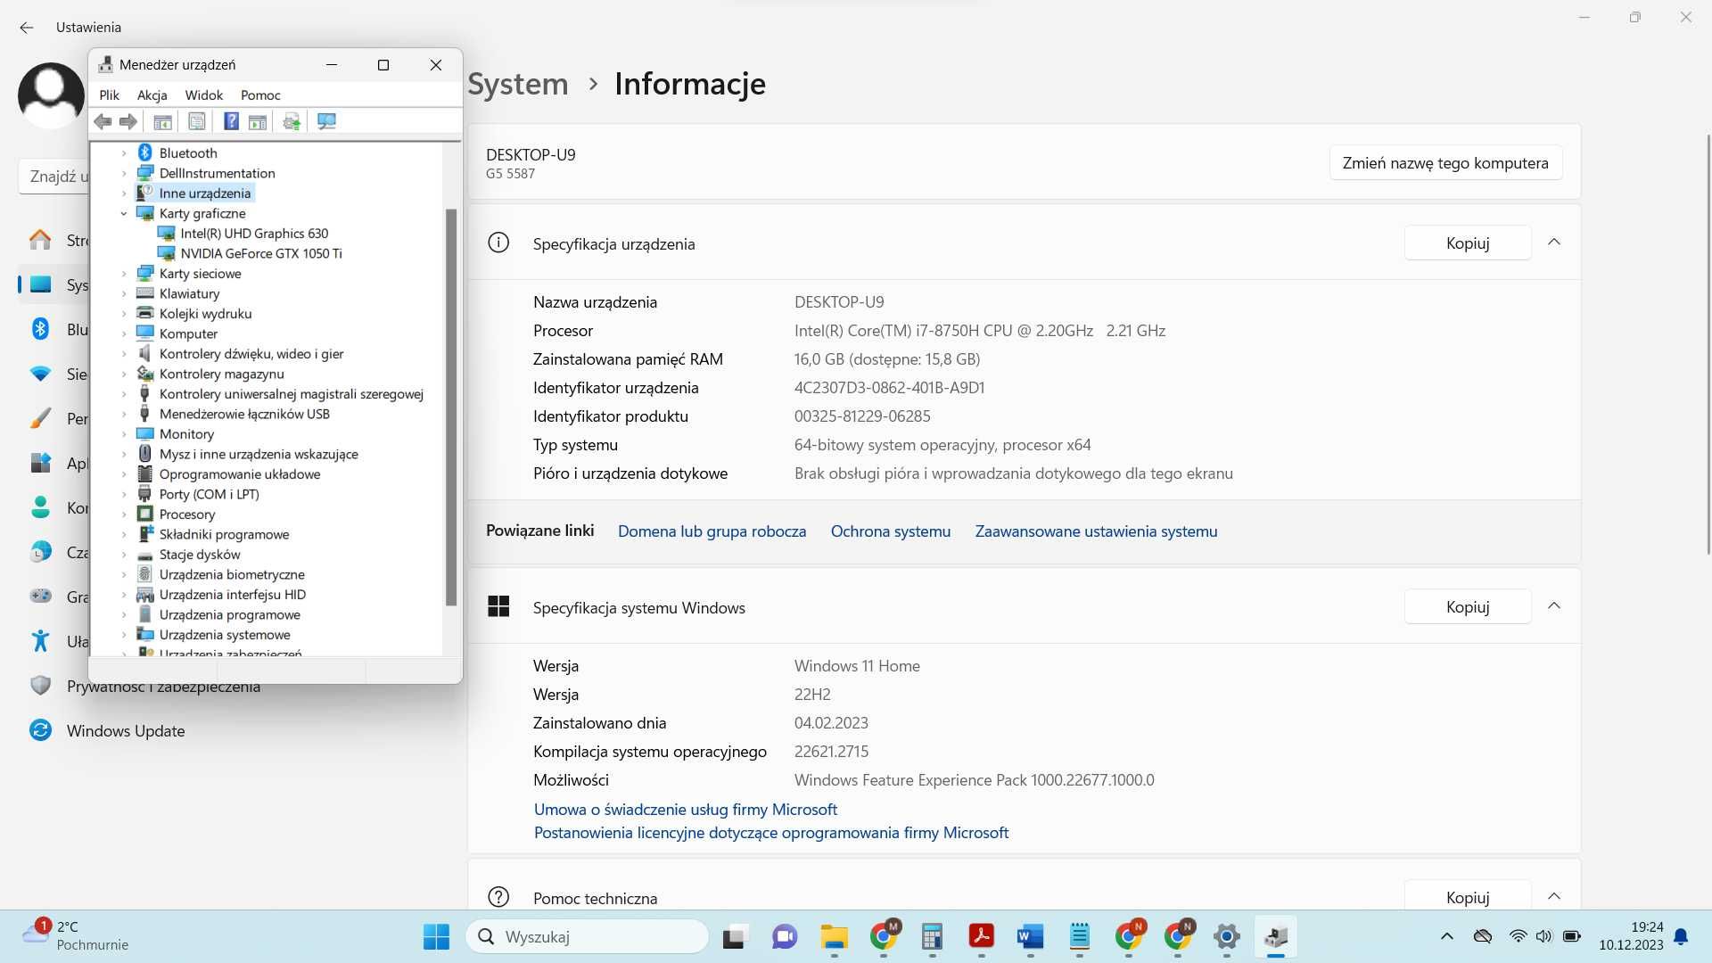Go back with Settings back arrow
The image size is (1712, 963).
click(x=27, y=28)
